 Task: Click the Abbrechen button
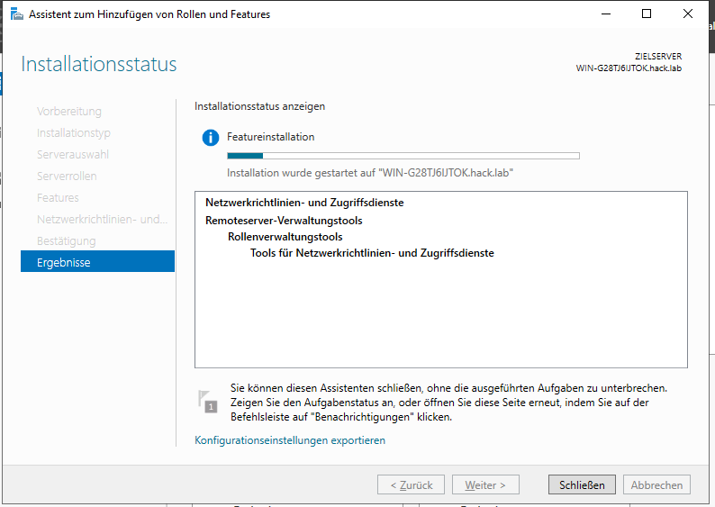pyautogui.click(x=656, y=484)
